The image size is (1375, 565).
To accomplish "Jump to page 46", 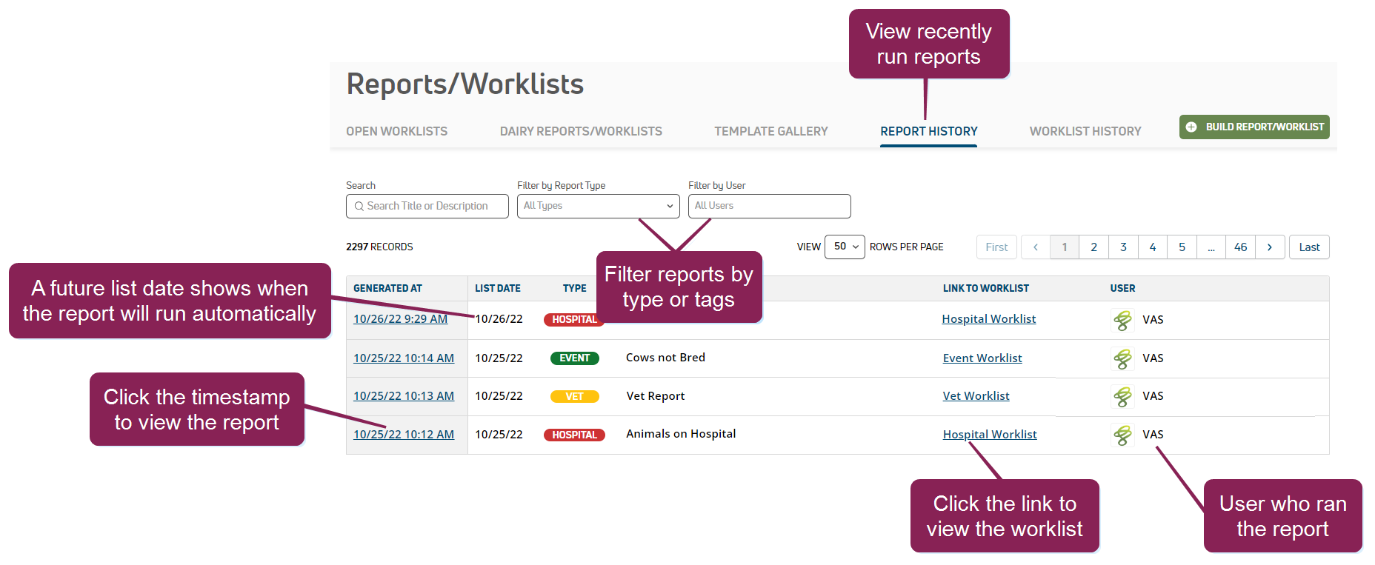I will click(1240, 247).
